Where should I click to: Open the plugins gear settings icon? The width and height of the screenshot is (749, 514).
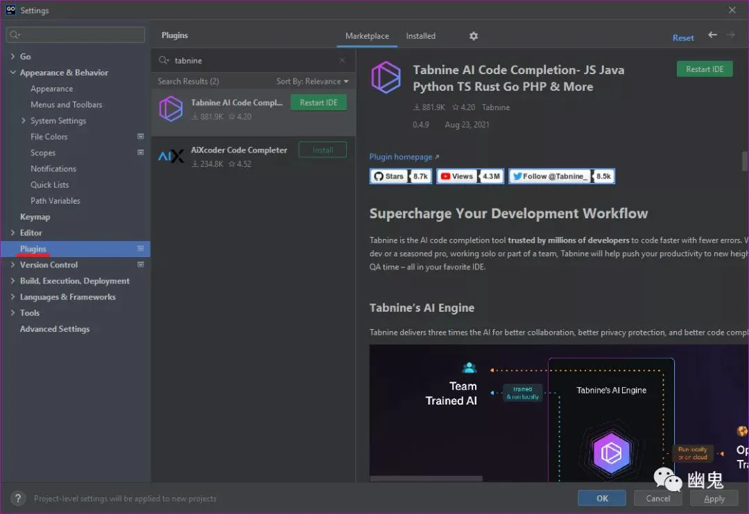tap(474, 36)
